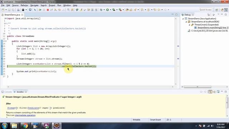Open the Source menu

15,5
